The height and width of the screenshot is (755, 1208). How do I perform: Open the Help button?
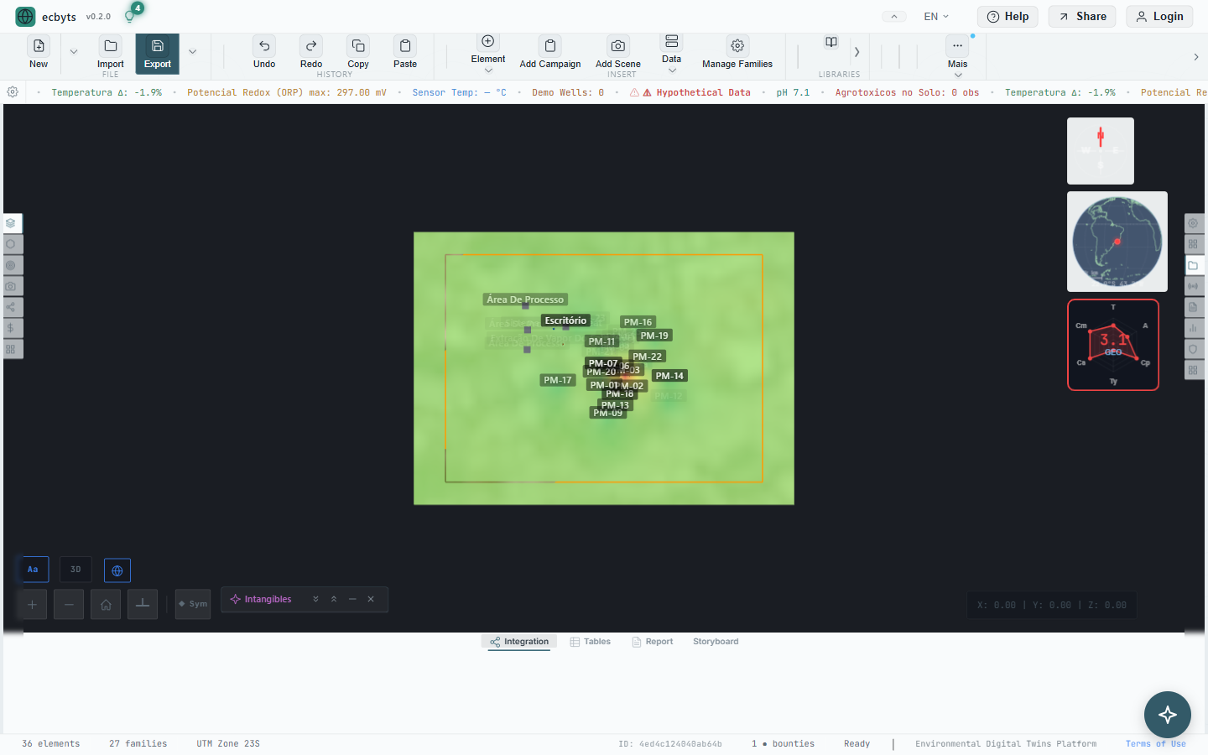pyautogui.click(x=1008, y=17)
